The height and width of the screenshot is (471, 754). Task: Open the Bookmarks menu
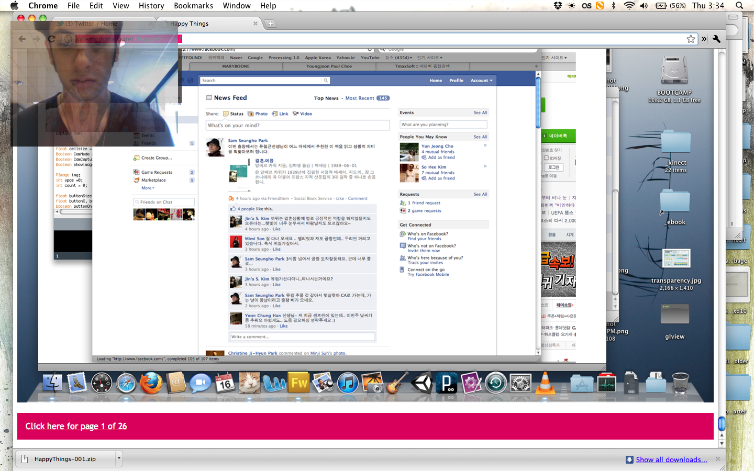(x=193, y=6)
